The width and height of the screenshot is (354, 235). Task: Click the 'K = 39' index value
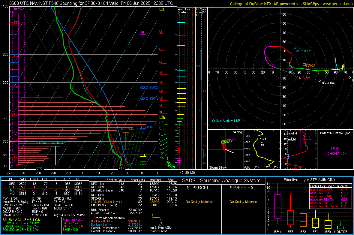pyautogui.click(x=36, y=198)
